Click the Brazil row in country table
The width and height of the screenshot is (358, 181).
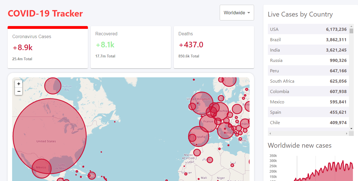tap(308, 40)
